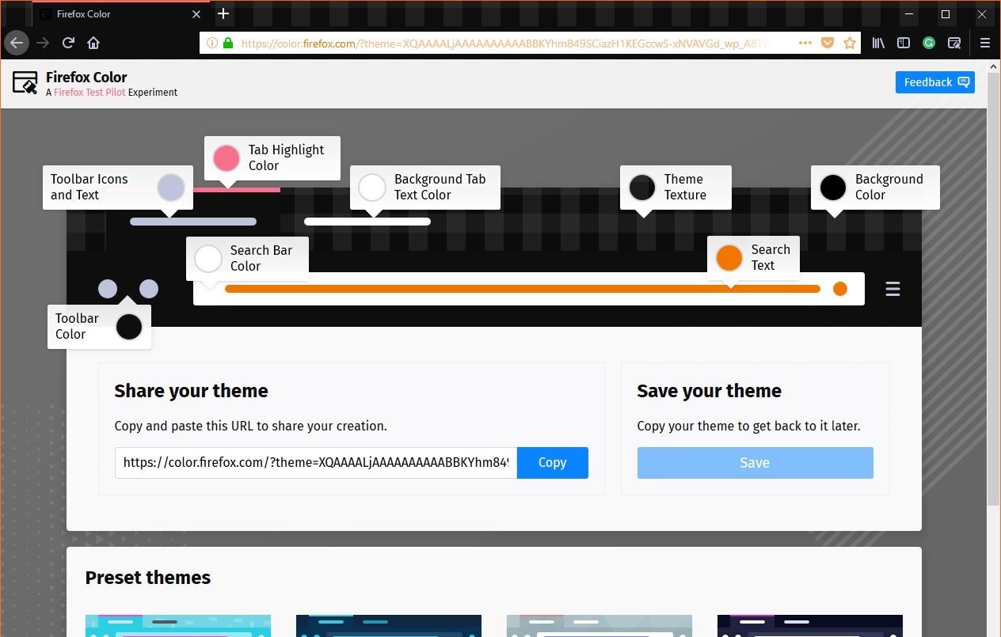Close the Firefox Color tab
The width and height of the screenshot is (1001, 637).
point(196,14)
